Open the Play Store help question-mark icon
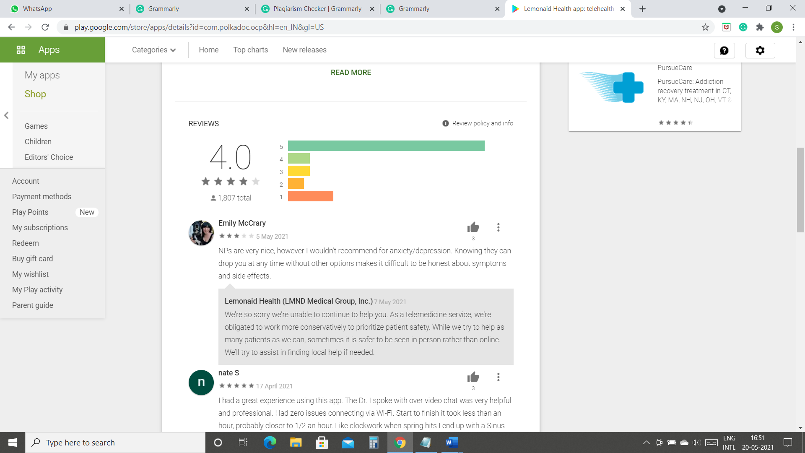The image size is (805, 453). click(x=724, y=50)
